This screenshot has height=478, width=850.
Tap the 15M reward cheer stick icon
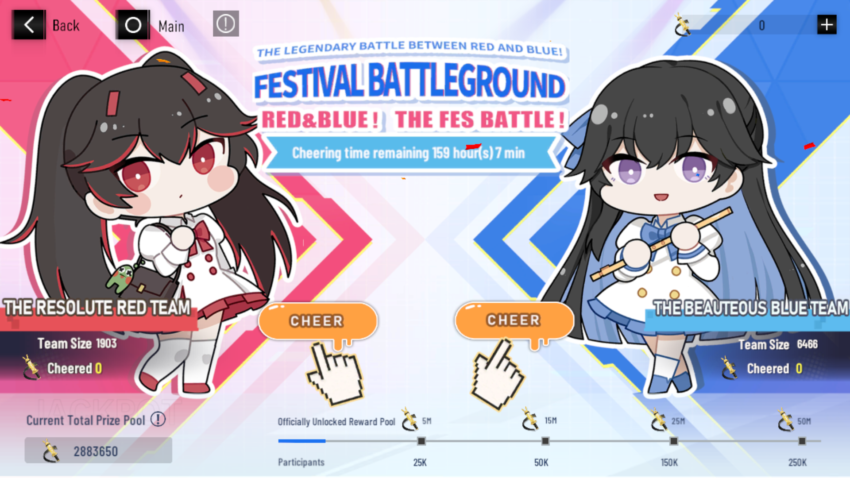[530, 419]
